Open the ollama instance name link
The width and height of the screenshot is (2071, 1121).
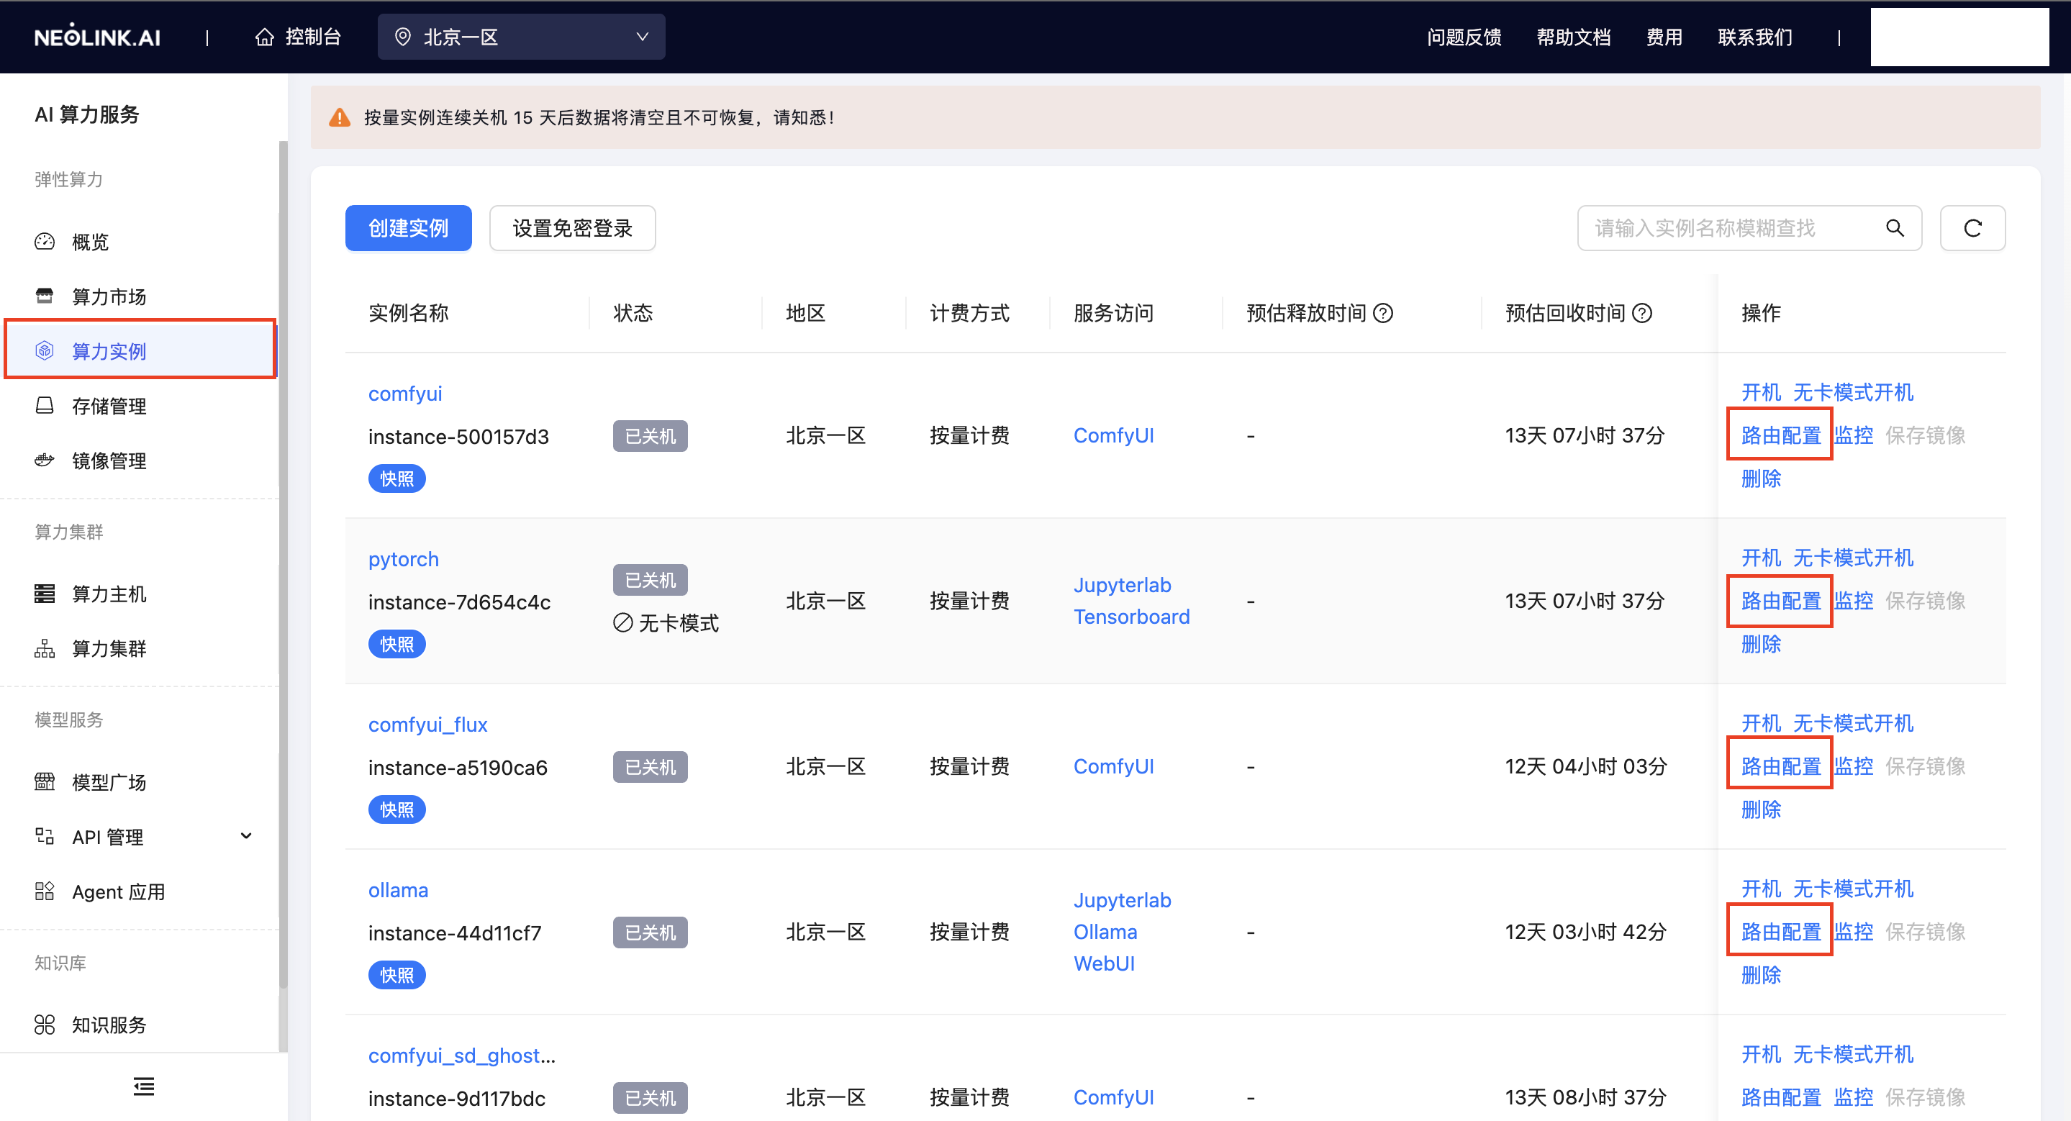(398, 890)
